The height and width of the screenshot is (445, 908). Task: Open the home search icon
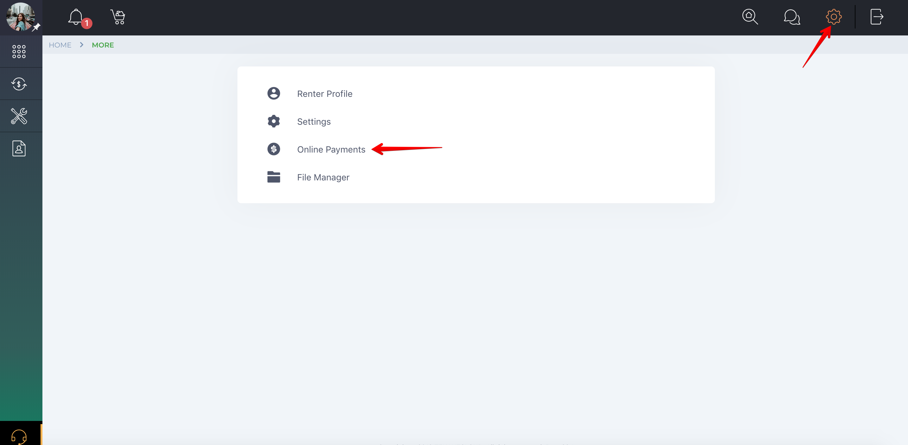coord(750,16)
